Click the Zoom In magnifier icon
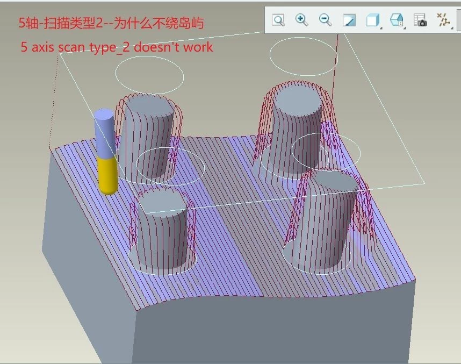 tap(302, 20)
